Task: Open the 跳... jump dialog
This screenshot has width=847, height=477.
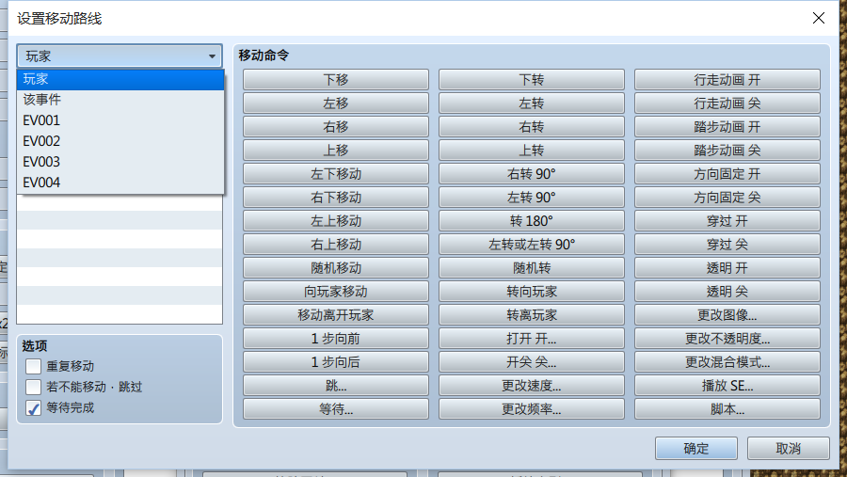Action: click(335, 385)
